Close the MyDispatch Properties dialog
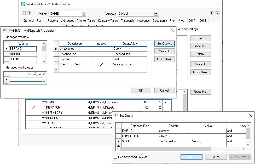 coord(172,30)
